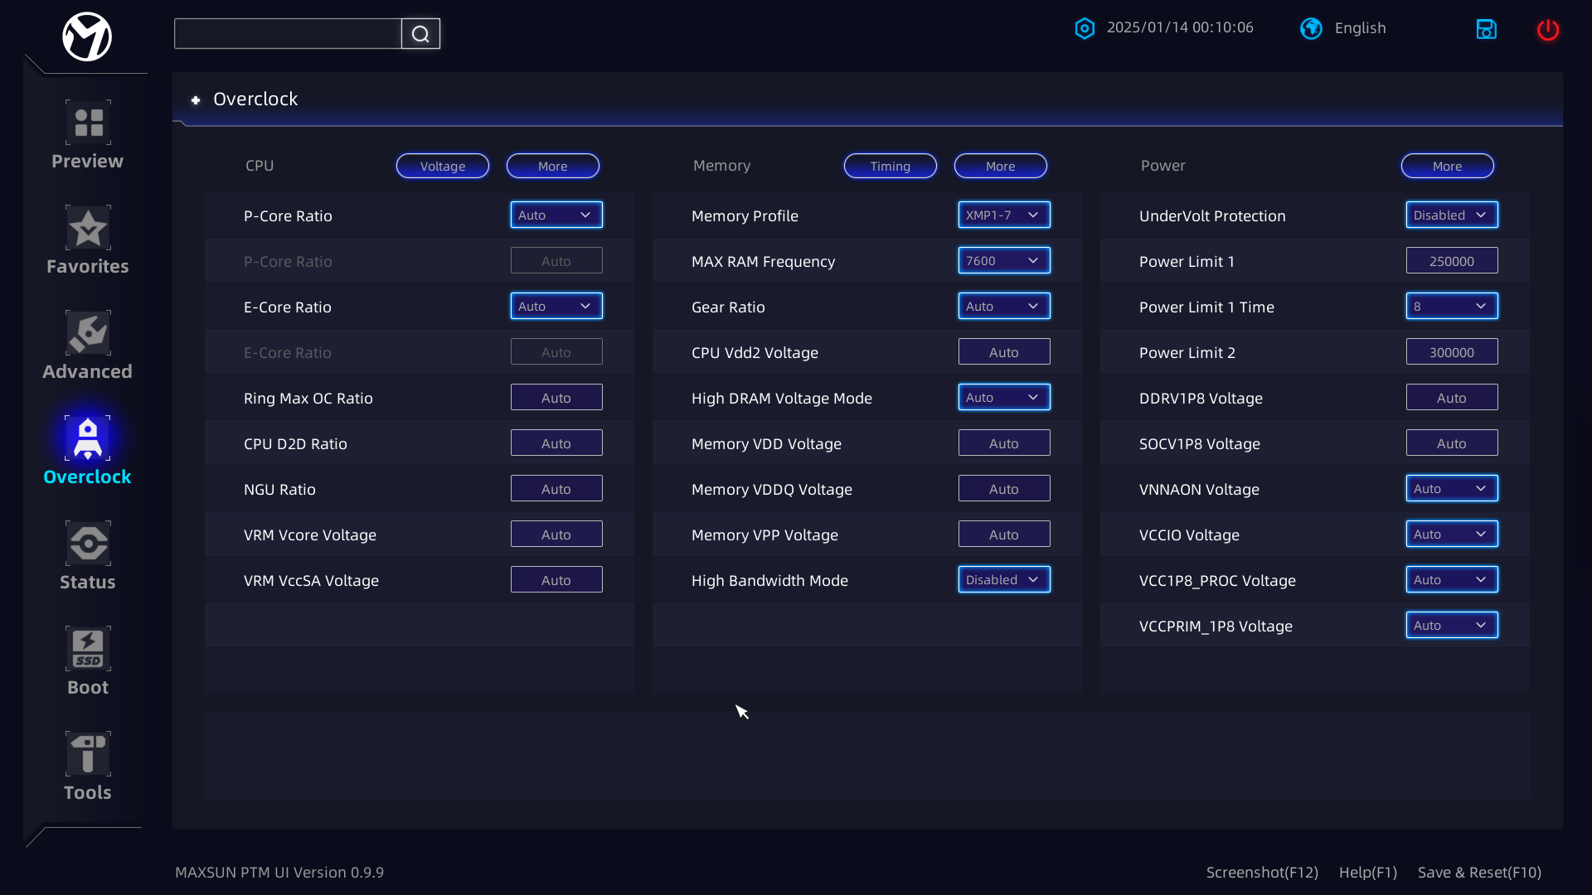Viewport: 1592px width, 895px height.
Task: Expand UnderVolt Protection Disabled dropdown
Action: [x=1451, y=215]
